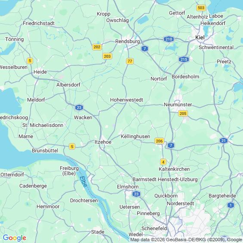This screenshot has width=243, height=243.
Task: Select the Itzehoe town label
Action: (x=103, y=142)
